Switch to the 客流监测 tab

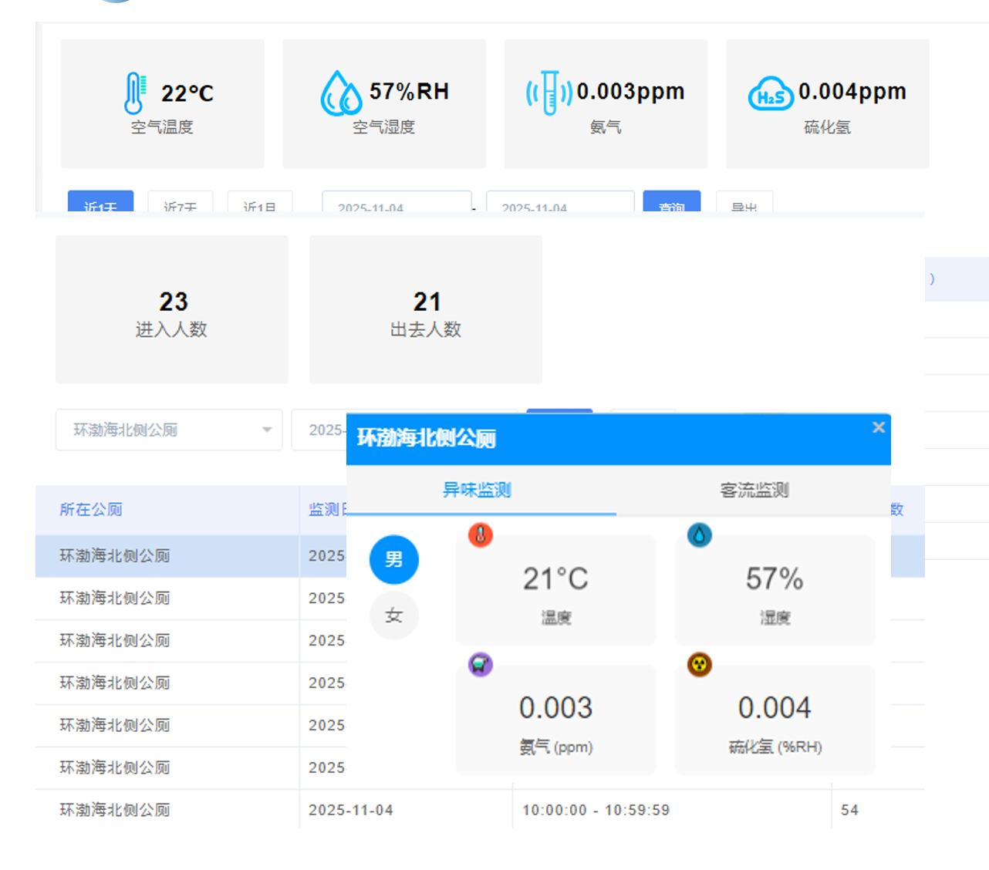click(x=754, y=490)
